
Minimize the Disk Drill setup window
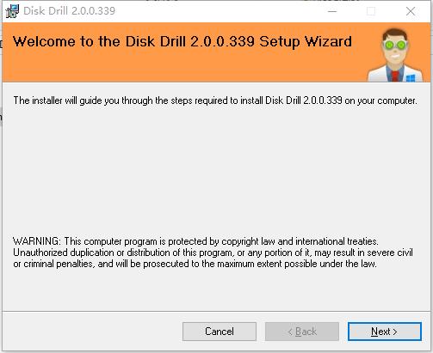tap(332, 11)
